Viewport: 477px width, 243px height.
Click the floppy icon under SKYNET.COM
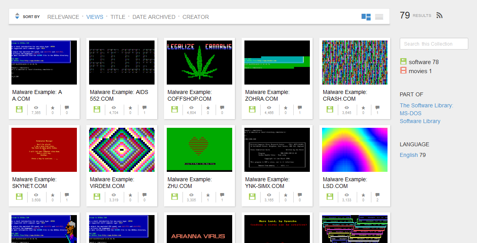[x=19, y=197]
